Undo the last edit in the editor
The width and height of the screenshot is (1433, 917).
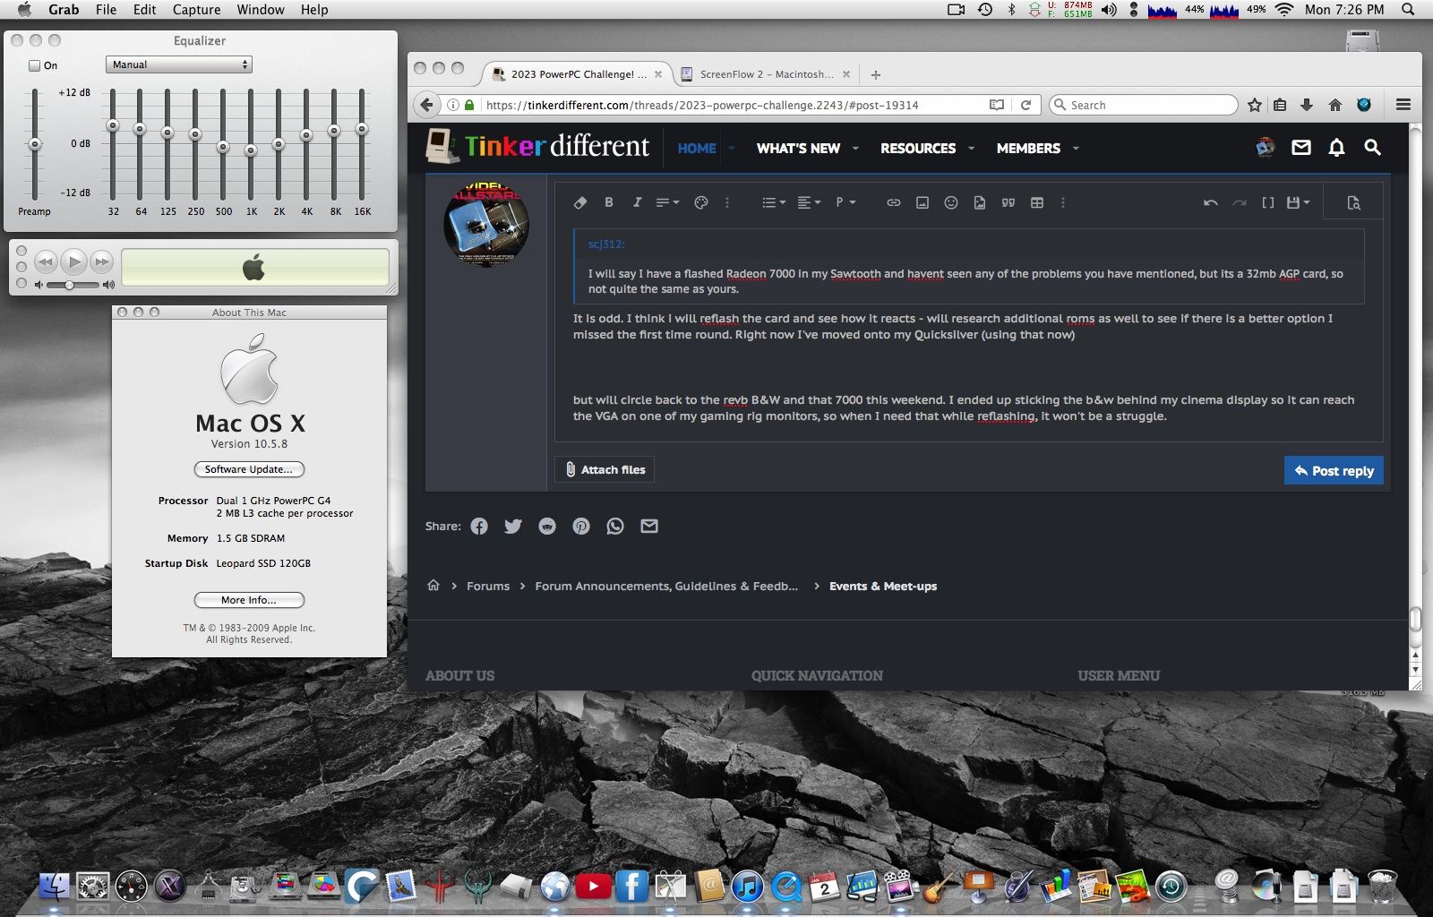coord(1211,202)
